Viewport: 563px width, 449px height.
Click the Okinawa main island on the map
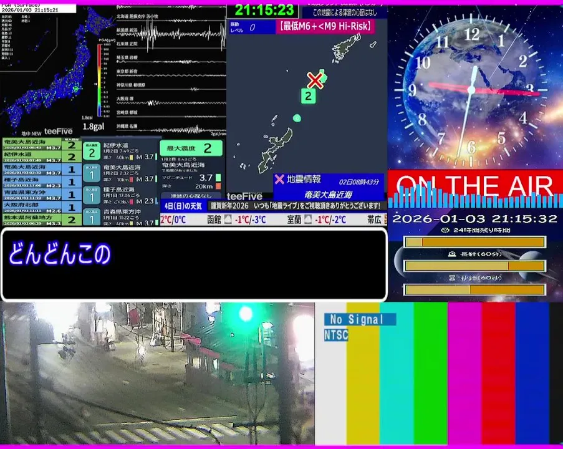276,151
